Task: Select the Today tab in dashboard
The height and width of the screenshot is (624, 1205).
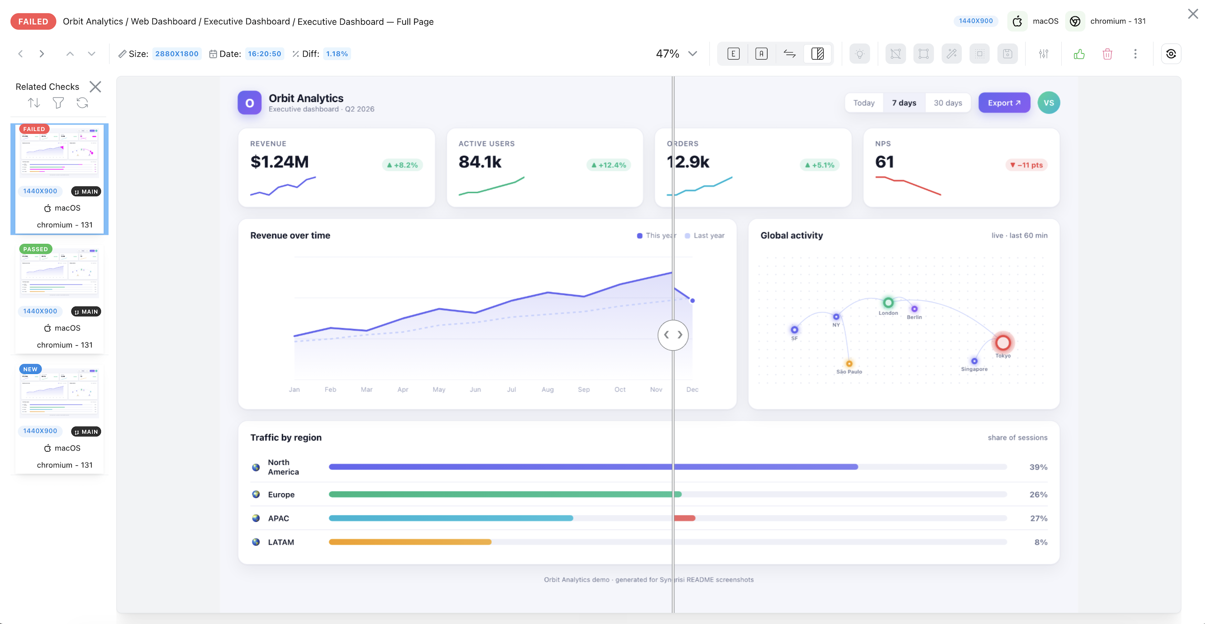Action: (x=863, y=103)
